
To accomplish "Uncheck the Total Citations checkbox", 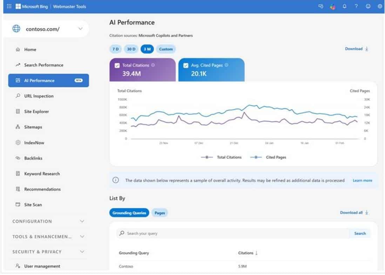I will point(117,65).
